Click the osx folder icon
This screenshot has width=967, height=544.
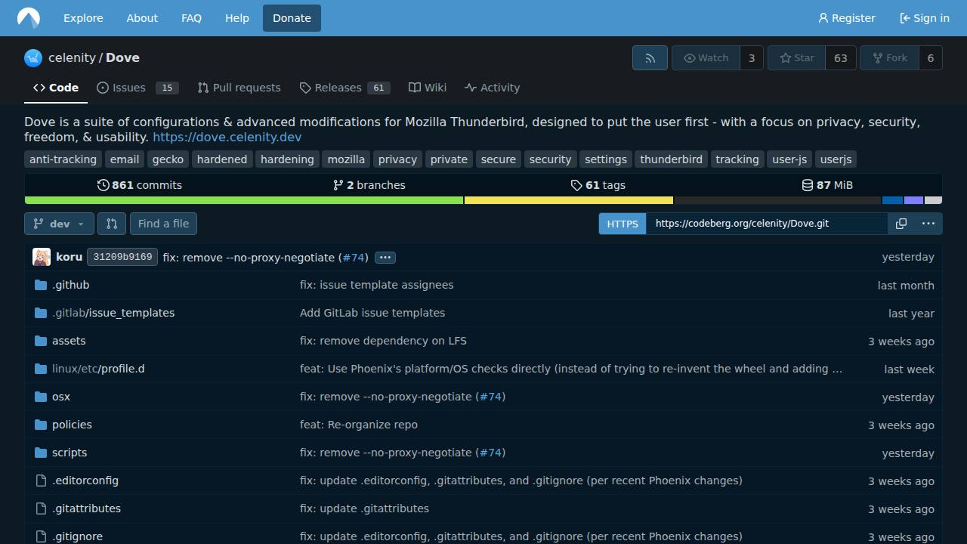point(41,397)
